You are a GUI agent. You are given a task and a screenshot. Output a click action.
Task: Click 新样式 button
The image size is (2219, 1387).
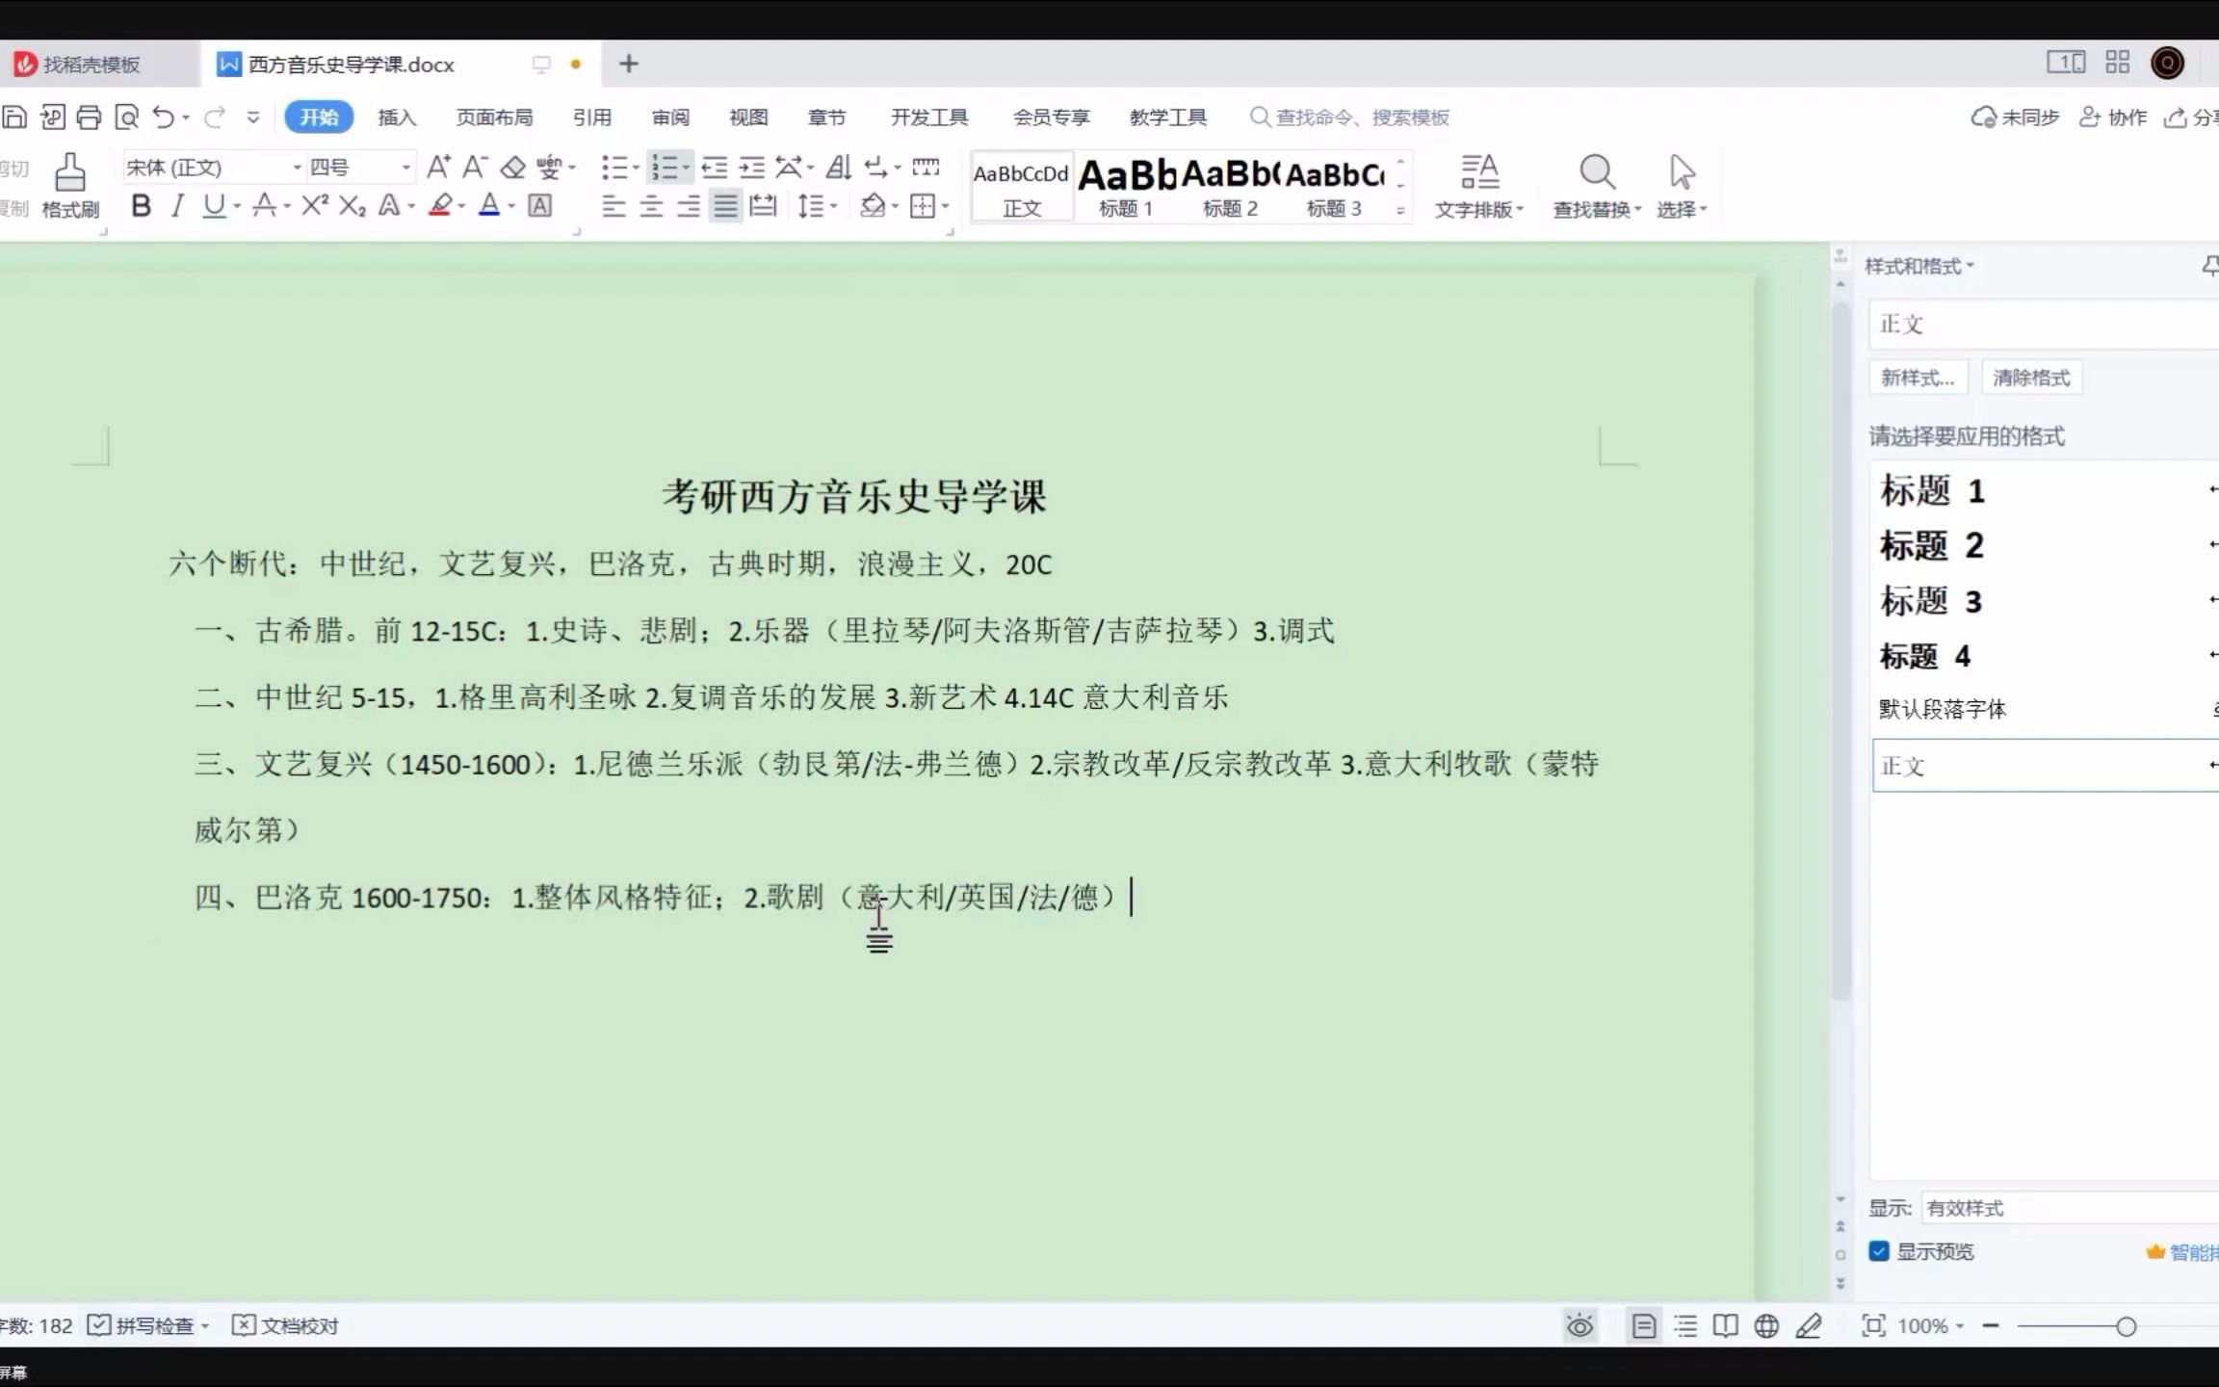point(1918,378)
